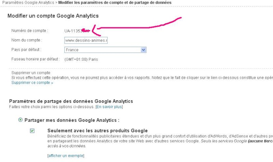This screenshot has width=273, height=162.
Task: Click the Pays par défaut label
Action: (26, 49)
